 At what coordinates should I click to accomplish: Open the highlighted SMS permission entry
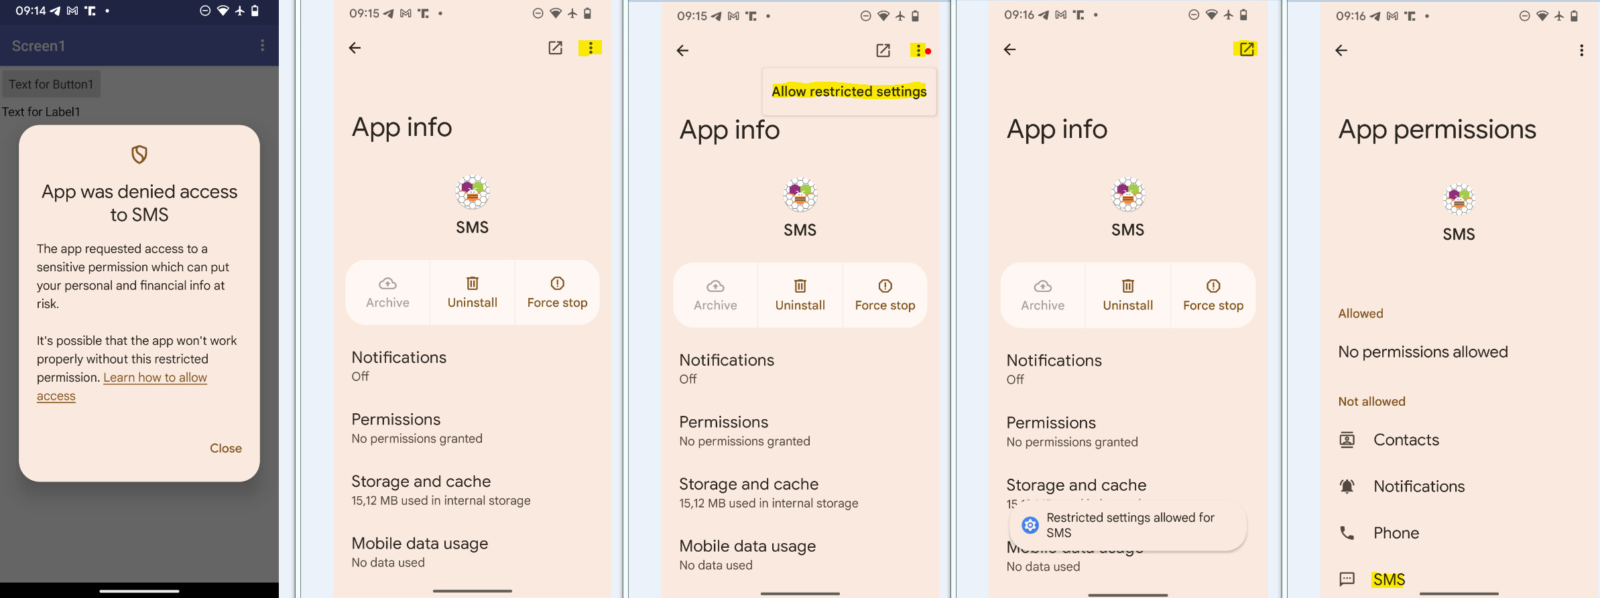(1388, 579)
